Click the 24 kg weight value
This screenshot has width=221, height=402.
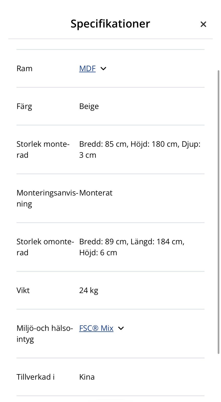pyautogui.click(x=89, y=290)
